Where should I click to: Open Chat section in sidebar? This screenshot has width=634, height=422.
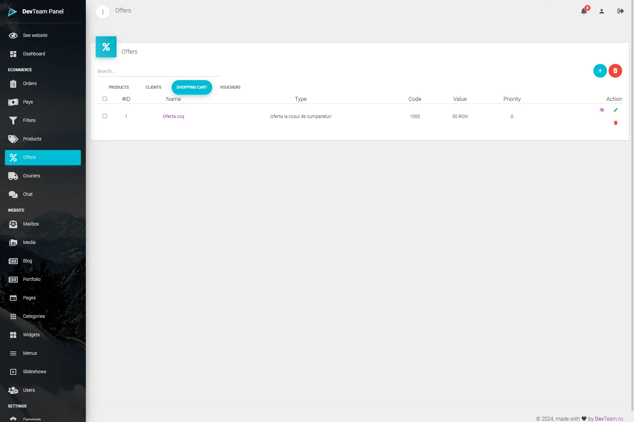[28, 194]
